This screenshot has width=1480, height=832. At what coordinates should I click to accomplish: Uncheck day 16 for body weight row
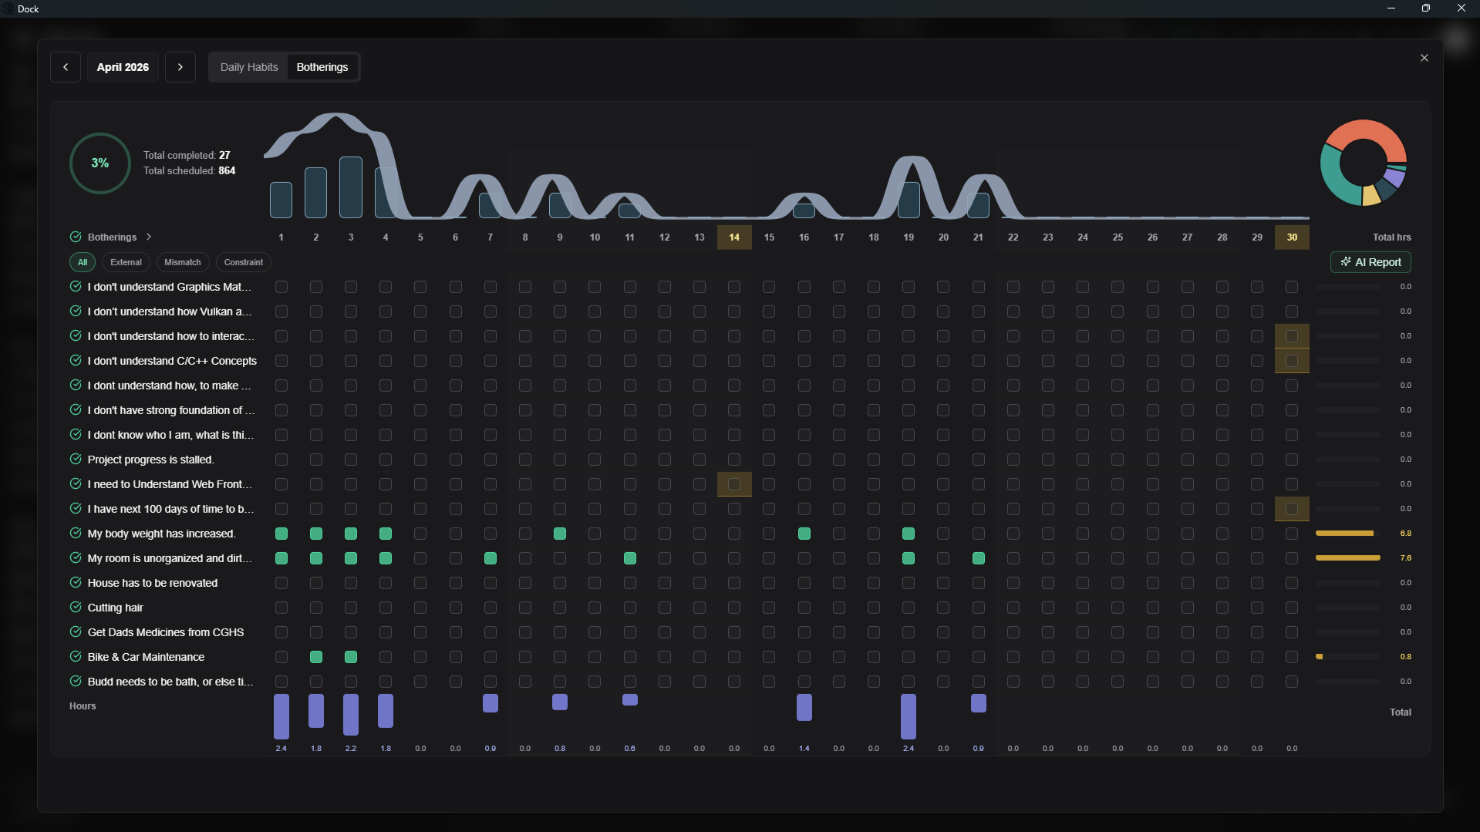(804, 534)
